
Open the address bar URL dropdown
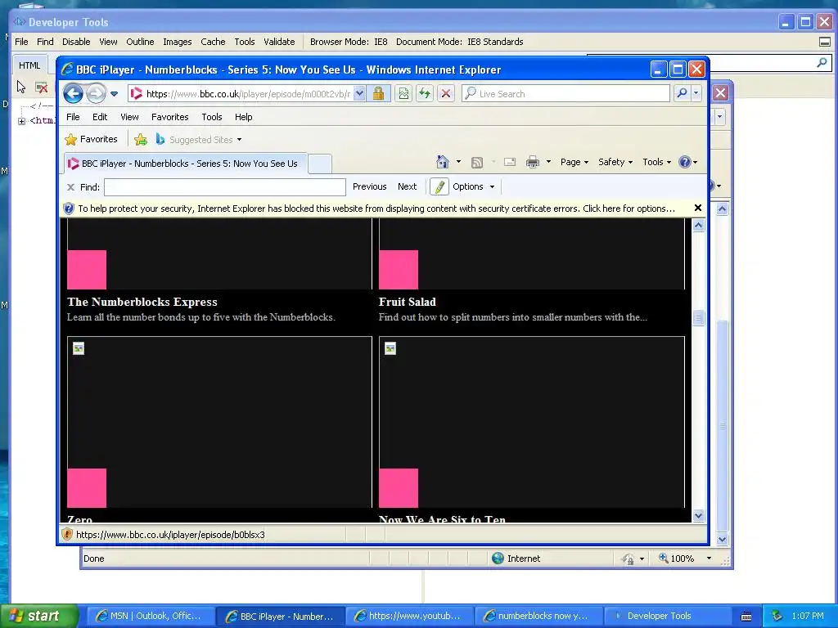[x=360, y=93]
